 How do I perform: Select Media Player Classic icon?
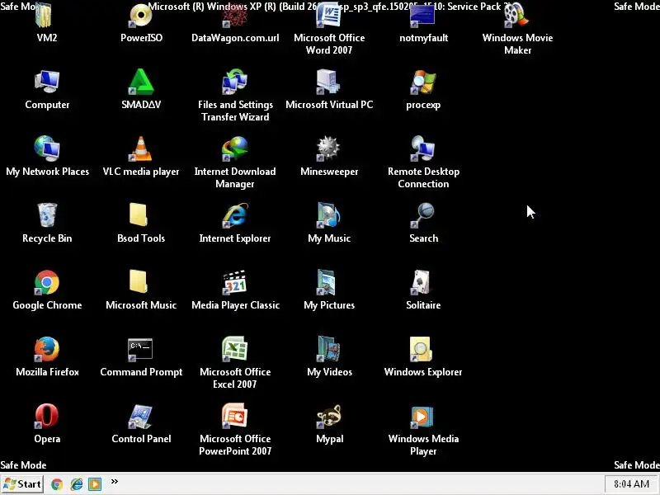235,282
